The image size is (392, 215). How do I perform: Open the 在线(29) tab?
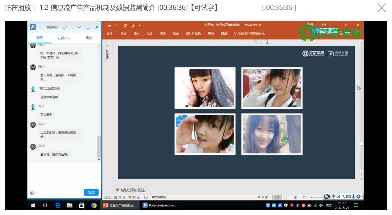pos(64,38)
